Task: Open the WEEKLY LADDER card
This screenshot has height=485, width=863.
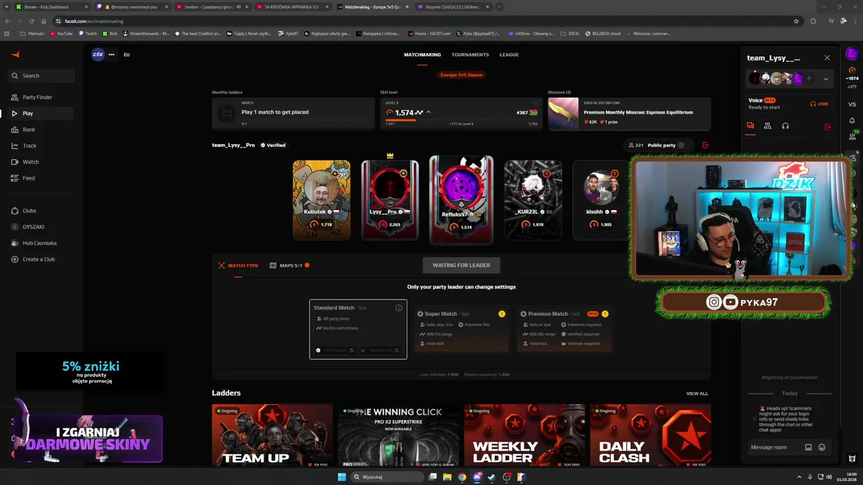Action: [x=525, y=436]
